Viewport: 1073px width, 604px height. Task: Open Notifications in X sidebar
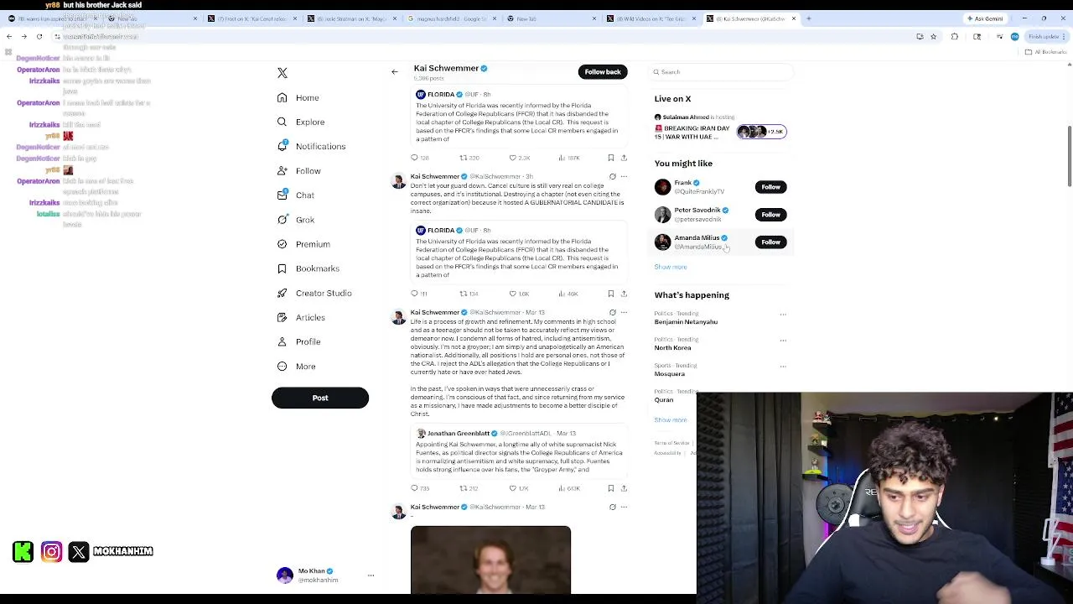311,147
